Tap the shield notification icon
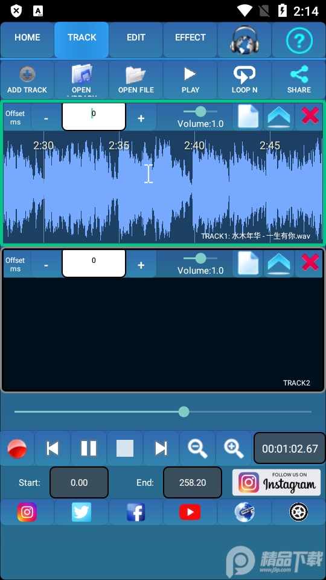 coord(16,11)
